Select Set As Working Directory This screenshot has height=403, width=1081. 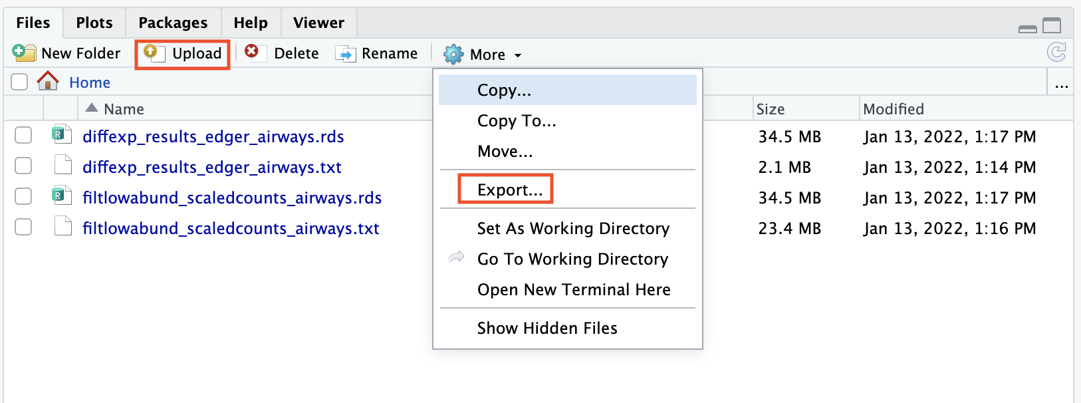click(573, 229)
